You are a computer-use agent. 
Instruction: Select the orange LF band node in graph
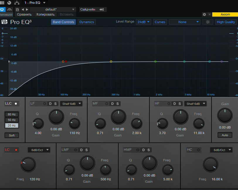[63, 61]
